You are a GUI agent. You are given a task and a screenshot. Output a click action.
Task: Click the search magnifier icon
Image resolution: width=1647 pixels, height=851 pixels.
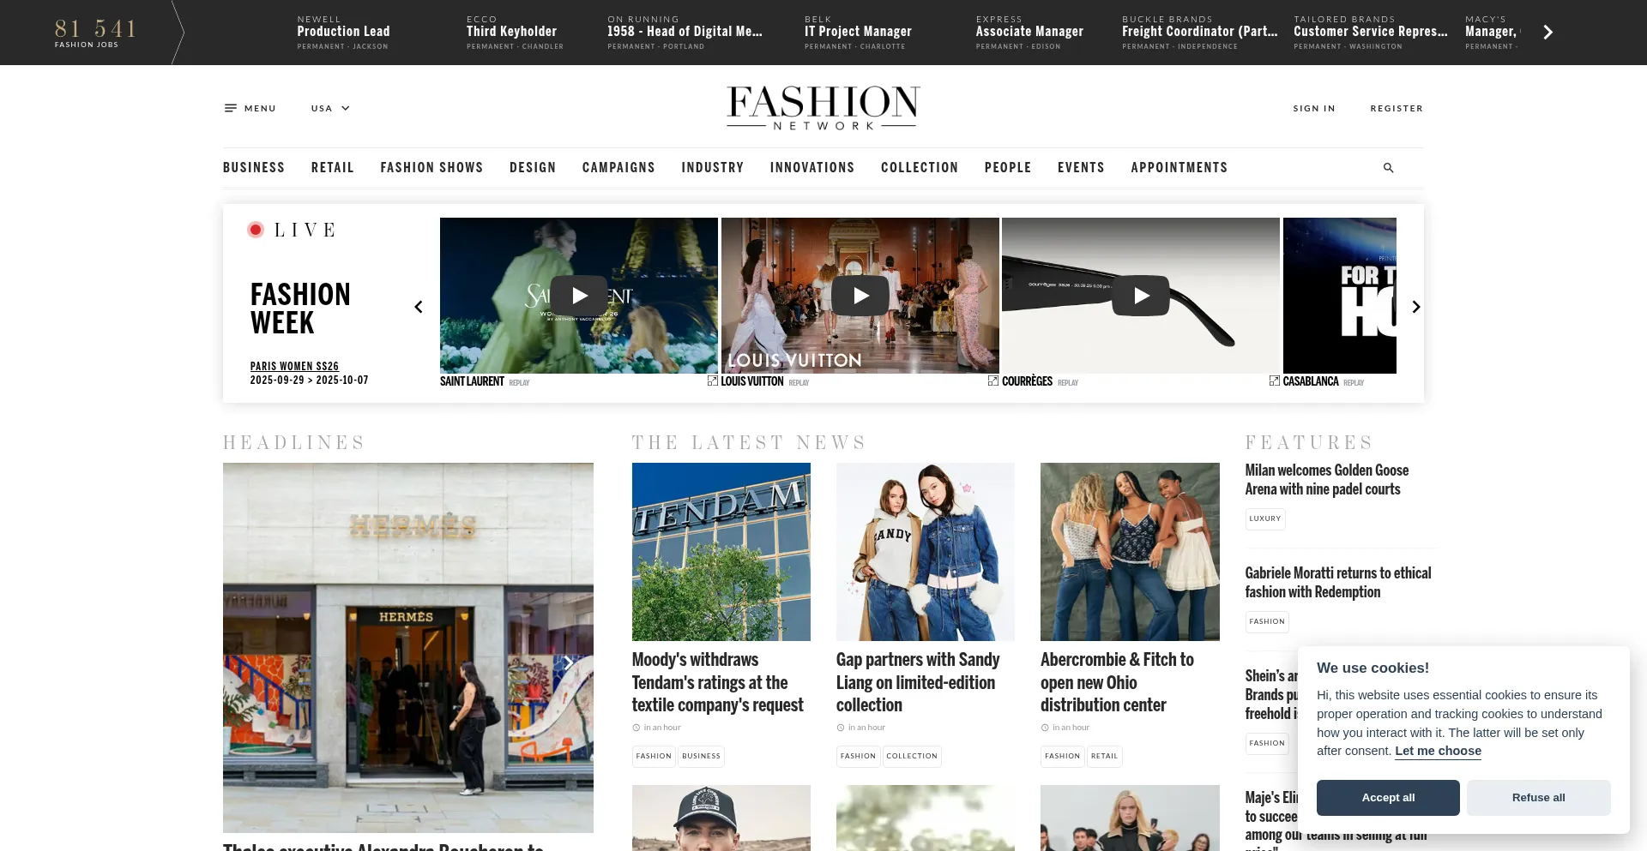pos(1388,168)
